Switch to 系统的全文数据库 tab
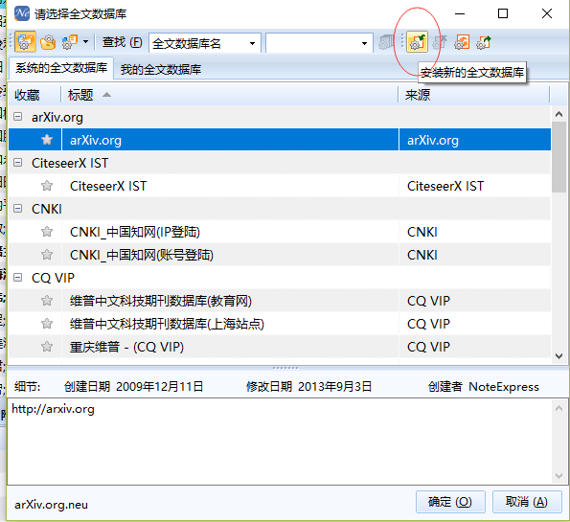The width and height of the screenshot is (570, 522). pos(61,68)
